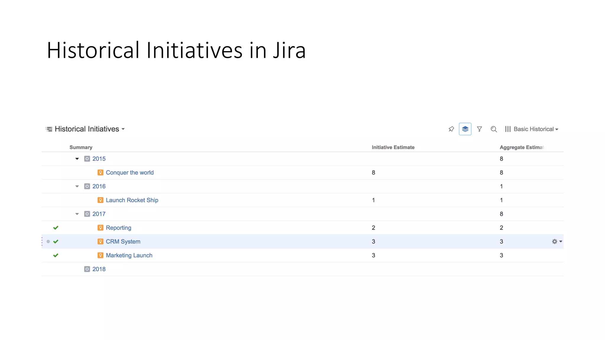Click the drag handle dots on CRM System row
Viewport: 605px width, 340px height.
pyautogui.click(x=42, y=241)
